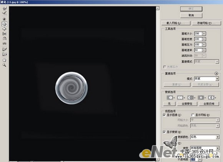Viewport: 223px width, 162px height.
Task: Enable the 显示网格 checkbox
Action: tap(193, 115)
